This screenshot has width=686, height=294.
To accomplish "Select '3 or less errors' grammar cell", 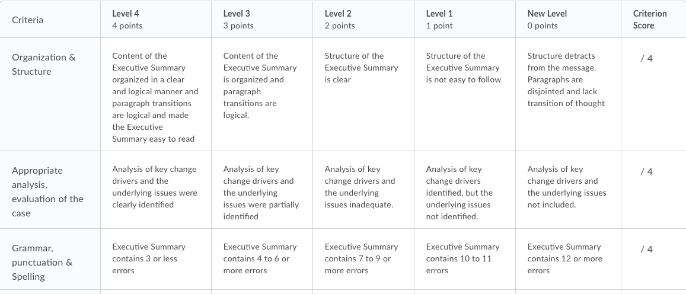I will [x=156, y=259].
